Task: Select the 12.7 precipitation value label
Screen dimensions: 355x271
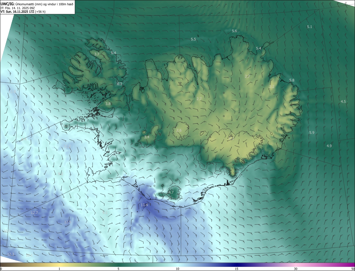Action: pos(34,213)
